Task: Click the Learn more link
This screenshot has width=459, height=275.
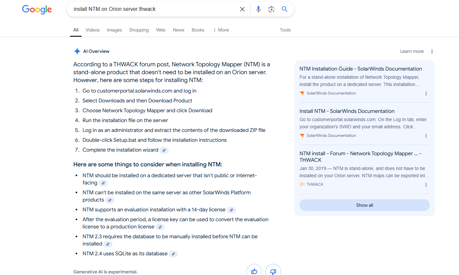Action: [x=412, y=52]
